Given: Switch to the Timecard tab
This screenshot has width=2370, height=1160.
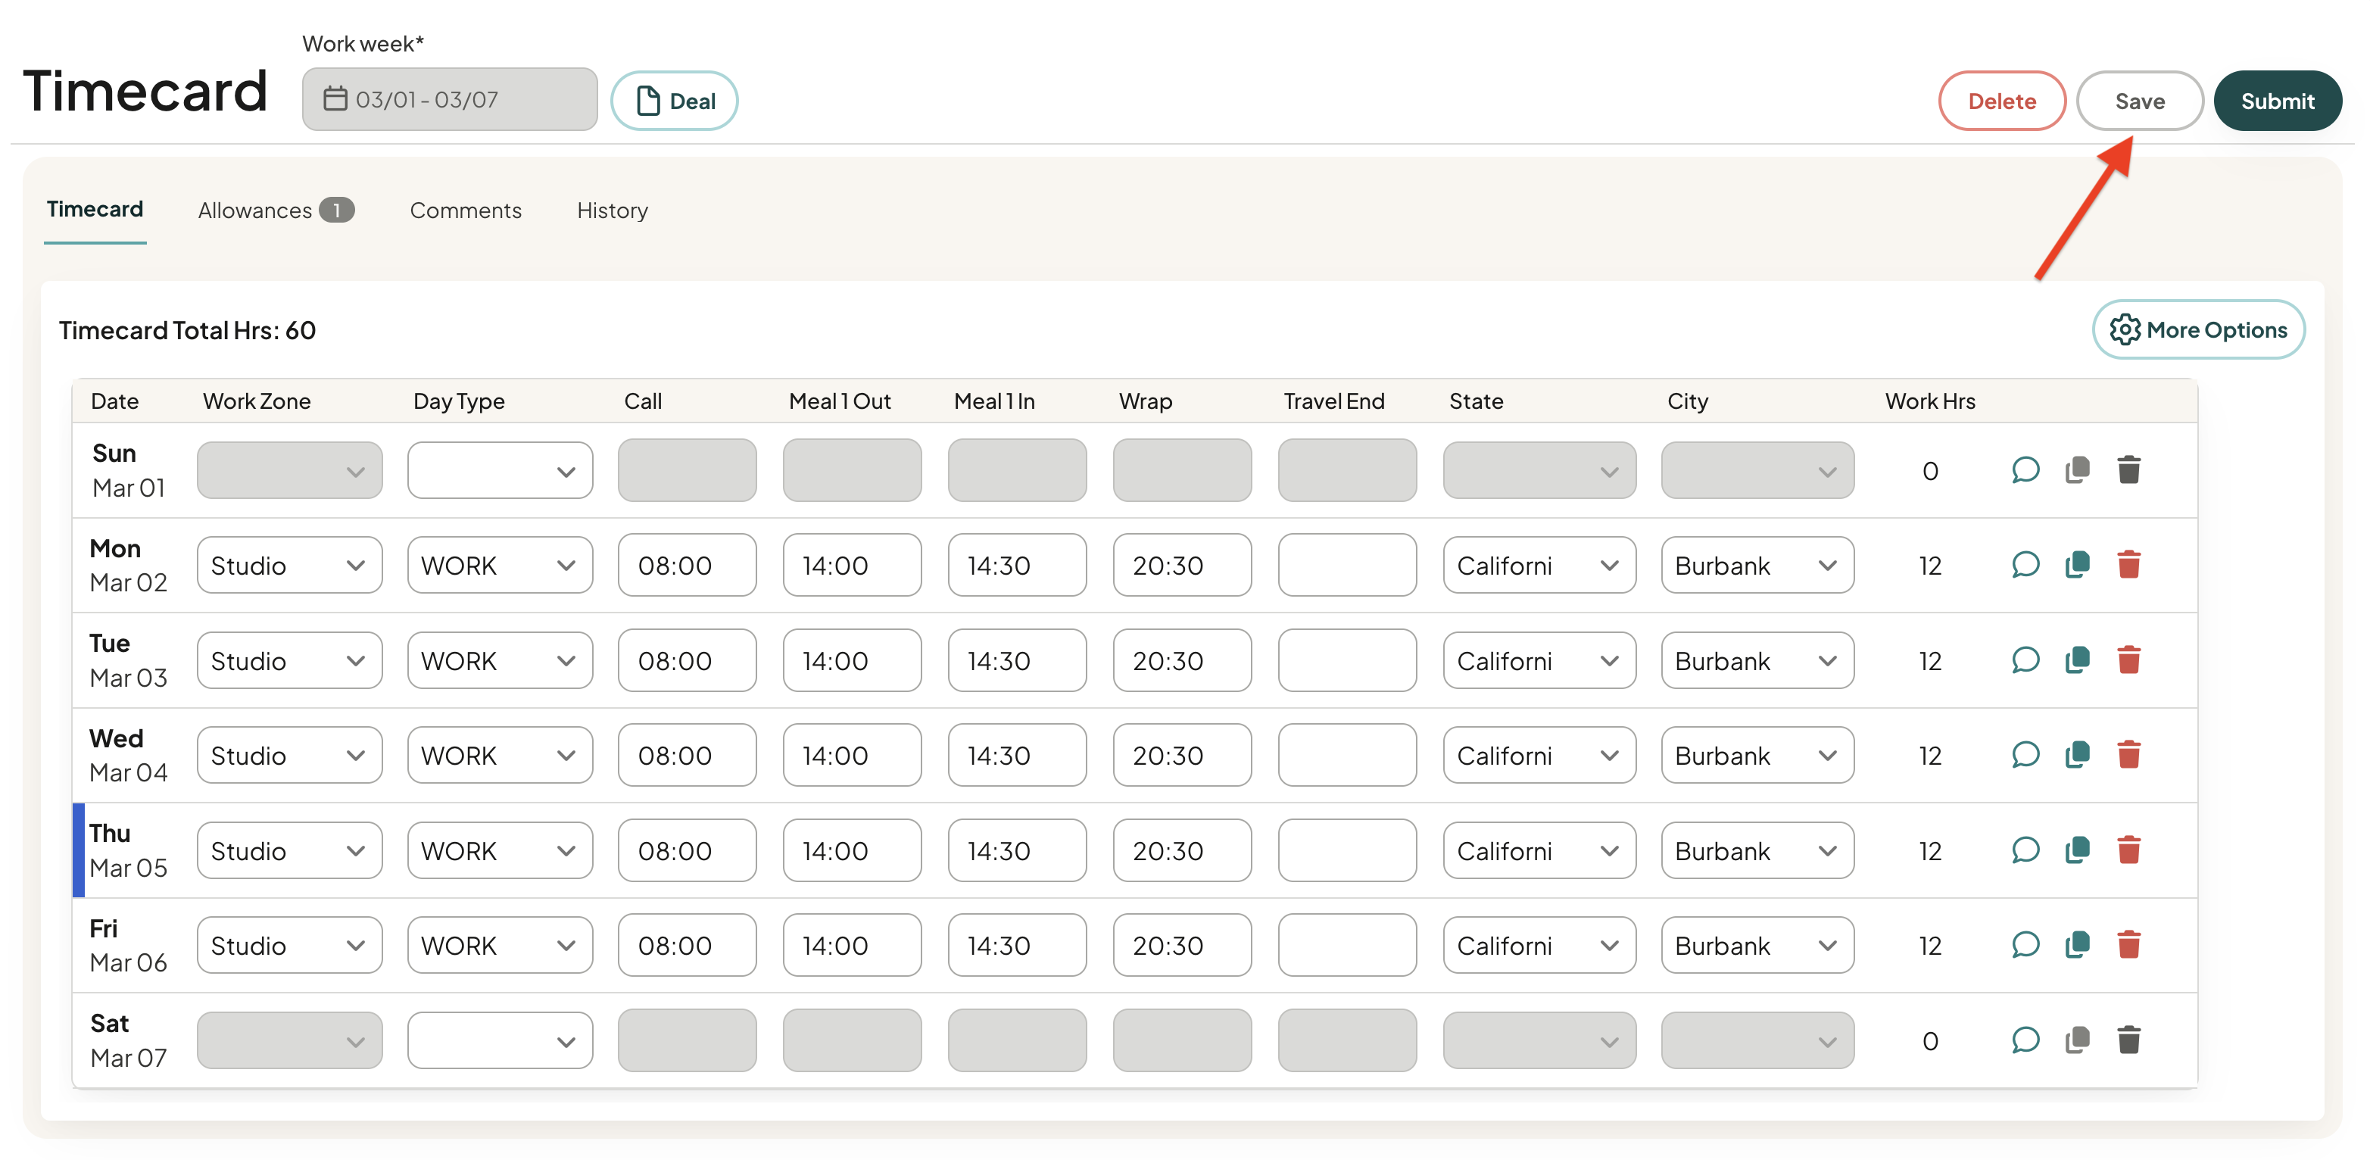Looking at the screenshot, I should (x=95, y=210).
